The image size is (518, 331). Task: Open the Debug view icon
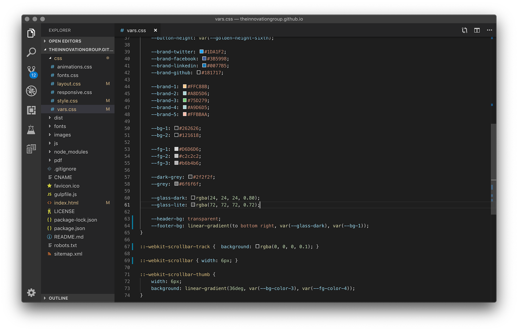[x=31, y=91]
